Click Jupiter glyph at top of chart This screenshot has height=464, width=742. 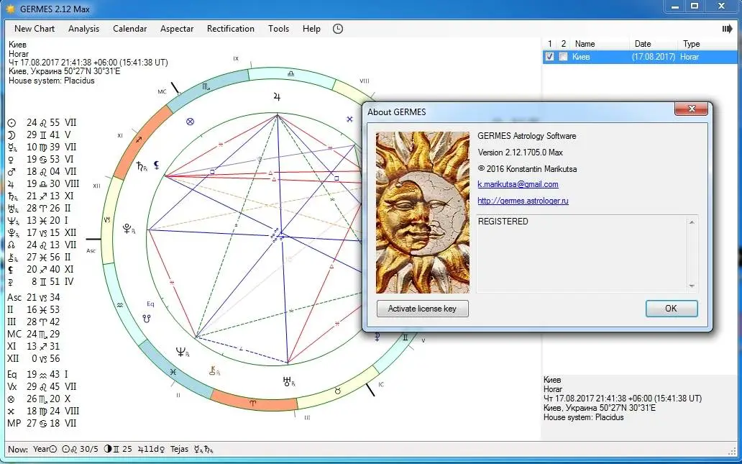pyautogui.click(x=277, y=97)
